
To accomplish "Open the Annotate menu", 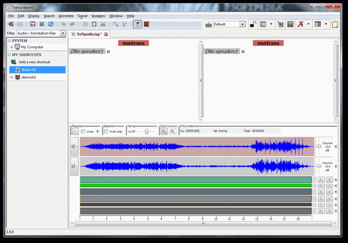I will click(x=66, y=16).
